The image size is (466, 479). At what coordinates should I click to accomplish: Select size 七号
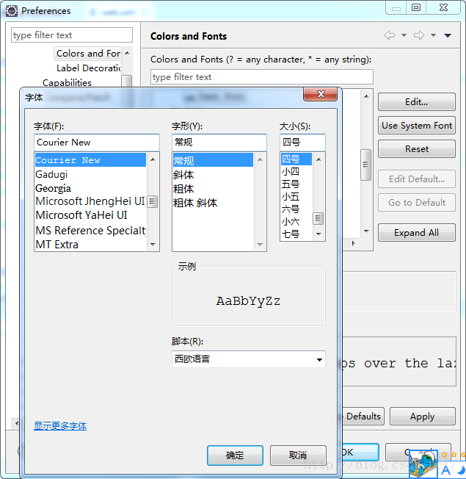[x=296, y=234]
